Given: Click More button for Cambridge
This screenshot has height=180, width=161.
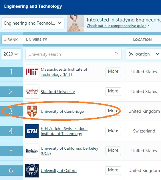Looking at the screenshot, I should click(113, 111).
